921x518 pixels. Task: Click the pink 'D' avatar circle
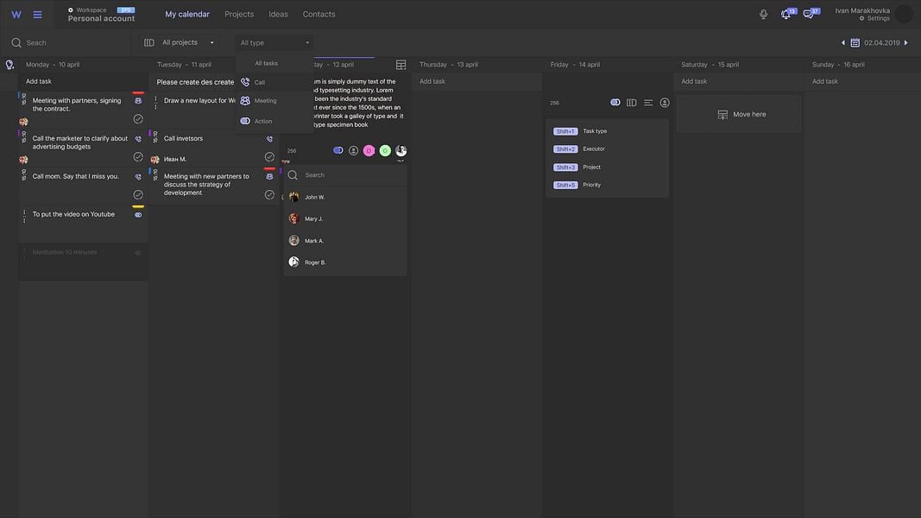pos(369,150)
